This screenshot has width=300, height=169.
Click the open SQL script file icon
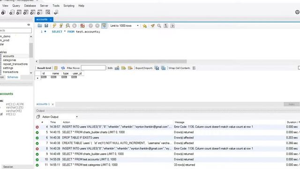point(39,26)
